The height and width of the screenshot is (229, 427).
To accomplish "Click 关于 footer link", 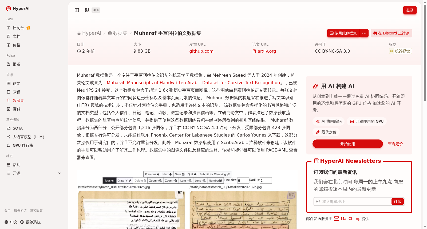I will pyautogui.click(x=7, y=211).
